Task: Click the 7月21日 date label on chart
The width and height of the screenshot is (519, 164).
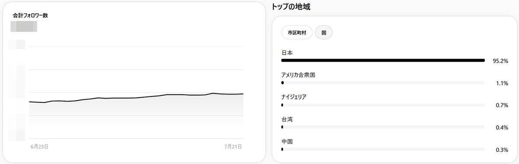Action: click(233, 147)
